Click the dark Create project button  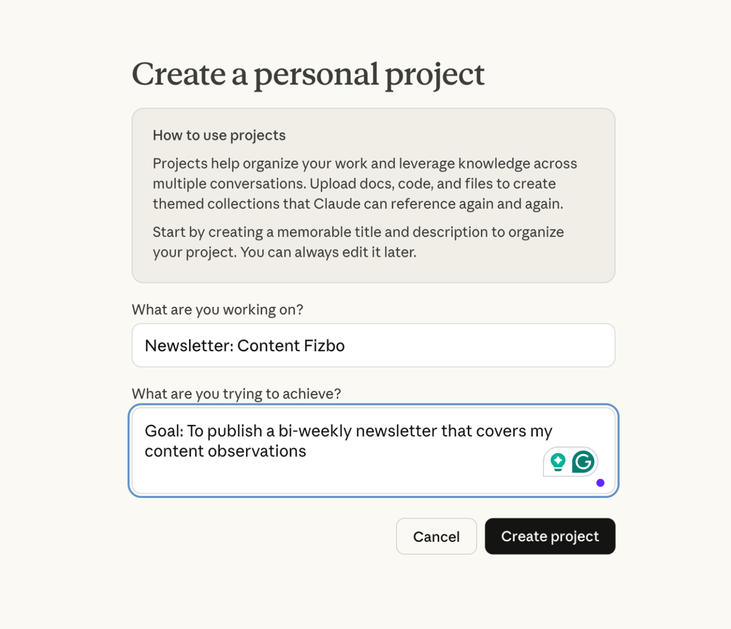[550, 536]
